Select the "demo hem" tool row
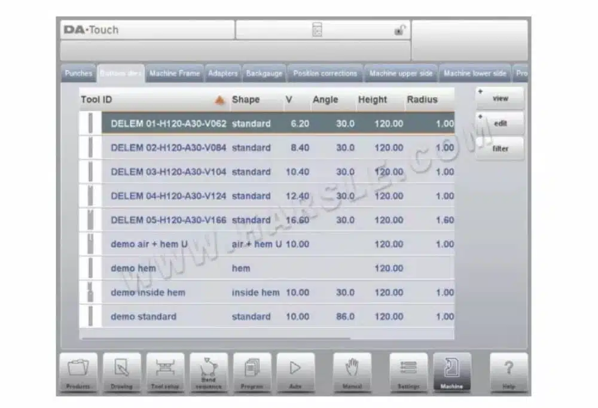 pos(267,268)
